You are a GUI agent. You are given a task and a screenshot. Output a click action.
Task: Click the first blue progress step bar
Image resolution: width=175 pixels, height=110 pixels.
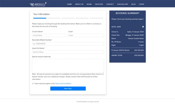(40, 18)
